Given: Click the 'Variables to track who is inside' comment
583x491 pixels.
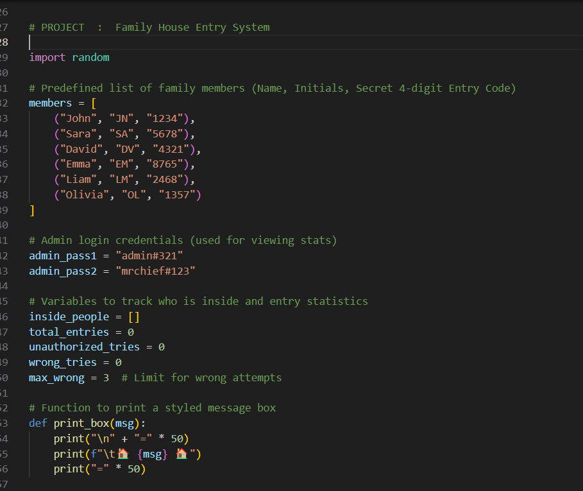Looking at the screenshot, I should [x=199, y=301].
